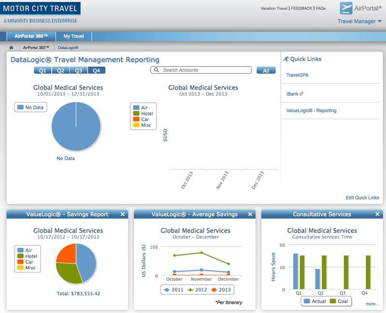Click DataLogic in the breadcrumb
The image size is (386, 313).
click(x=68, y=48)
